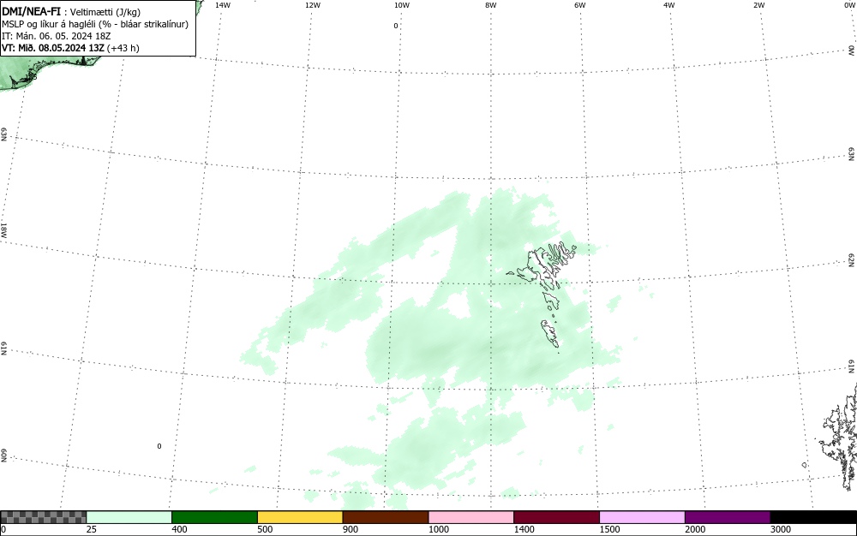This screenshot has height=536, width=857.
Task: Click the '14W' longitude label
Action: coord(223,5)
